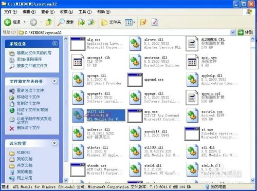The image size is (257, 191).
Task: Click the Move To folder toolbar icon
Action: point(81,22)
